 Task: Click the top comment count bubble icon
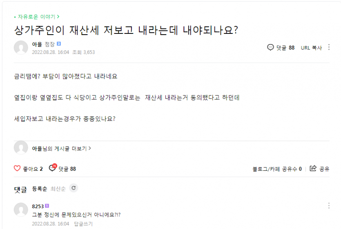[270, 47]
